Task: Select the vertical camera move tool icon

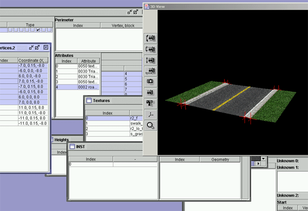Action: (x=151, y=60)
